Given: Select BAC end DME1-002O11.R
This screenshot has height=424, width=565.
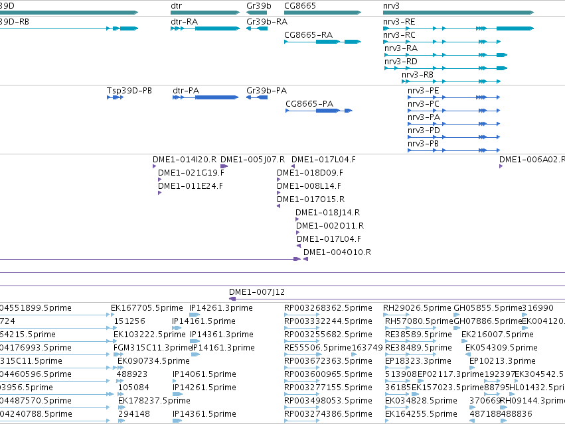Looking at the screenshot, I should pyautogui.click(x=297, y=233).
